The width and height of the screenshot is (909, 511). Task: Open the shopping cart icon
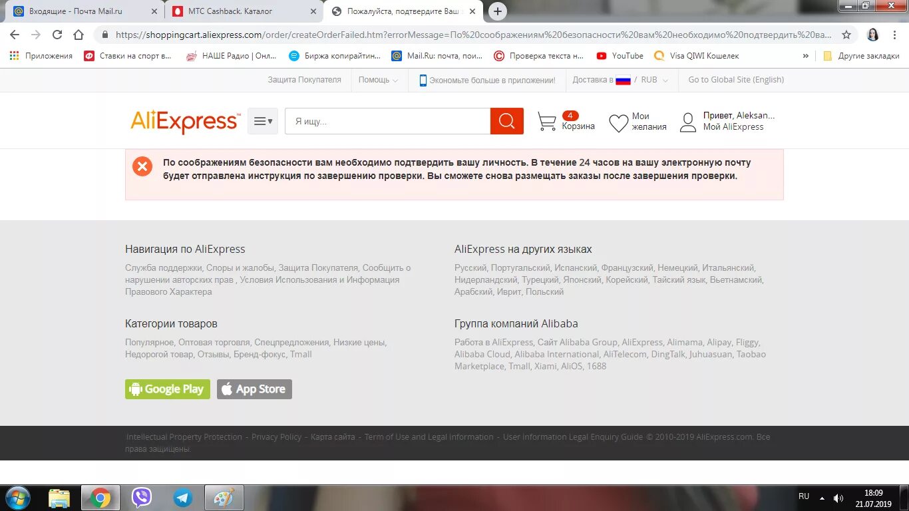[x=547, y=122]
